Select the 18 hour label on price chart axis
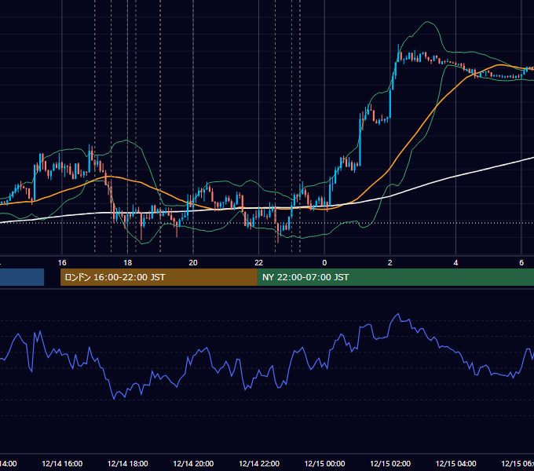534x471 pixels. [x=128, y=263]
